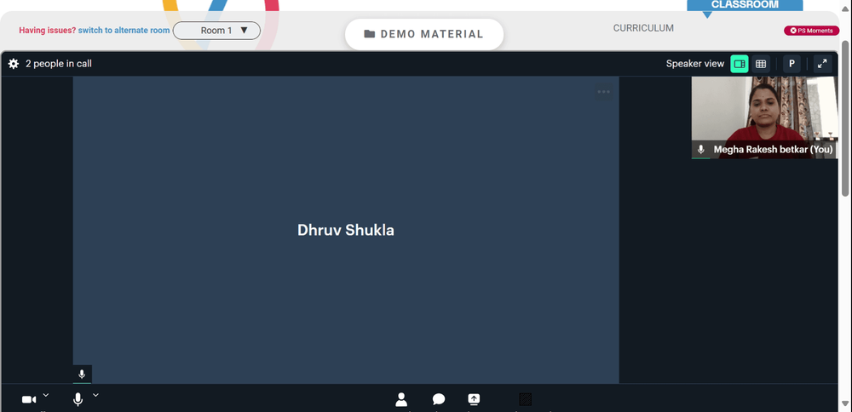Toggle the camera in the call controls
The width and height of the screenshot is (852, 412).
tap(29, 400)
